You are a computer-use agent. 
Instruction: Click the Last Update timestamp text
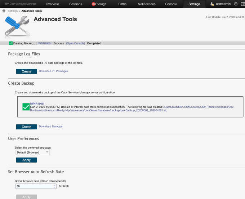click(x=225, y=17)
